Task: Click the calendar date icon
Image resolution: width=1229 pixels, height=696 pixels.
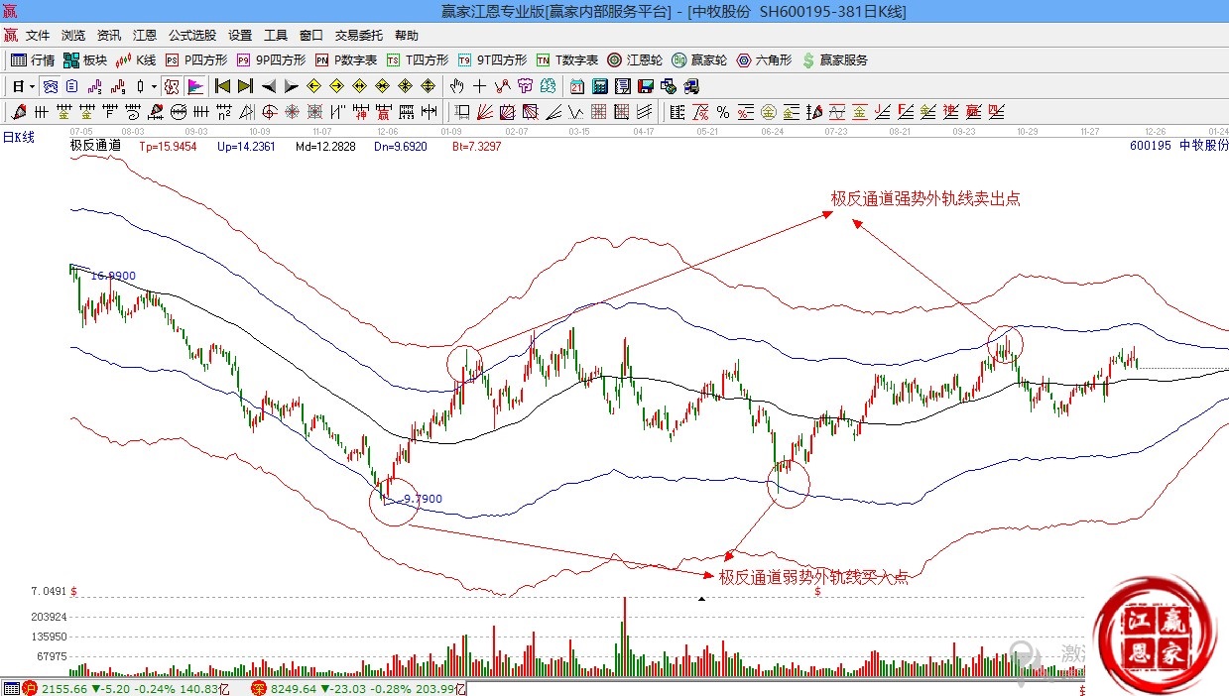Action: pyautogui.click(x=576, y=86)
